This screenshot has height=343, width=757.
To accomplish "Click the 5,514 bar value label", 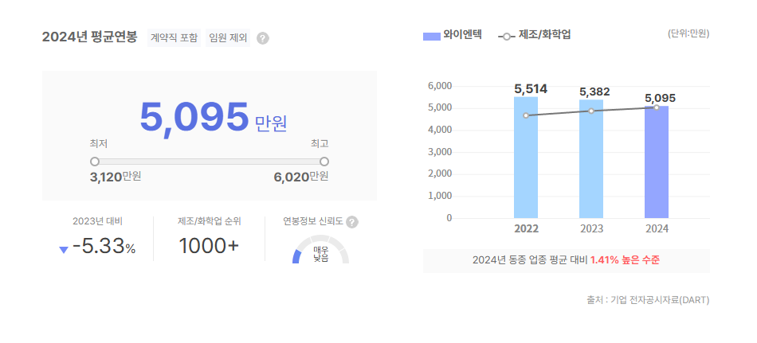I will click(531, 89).
